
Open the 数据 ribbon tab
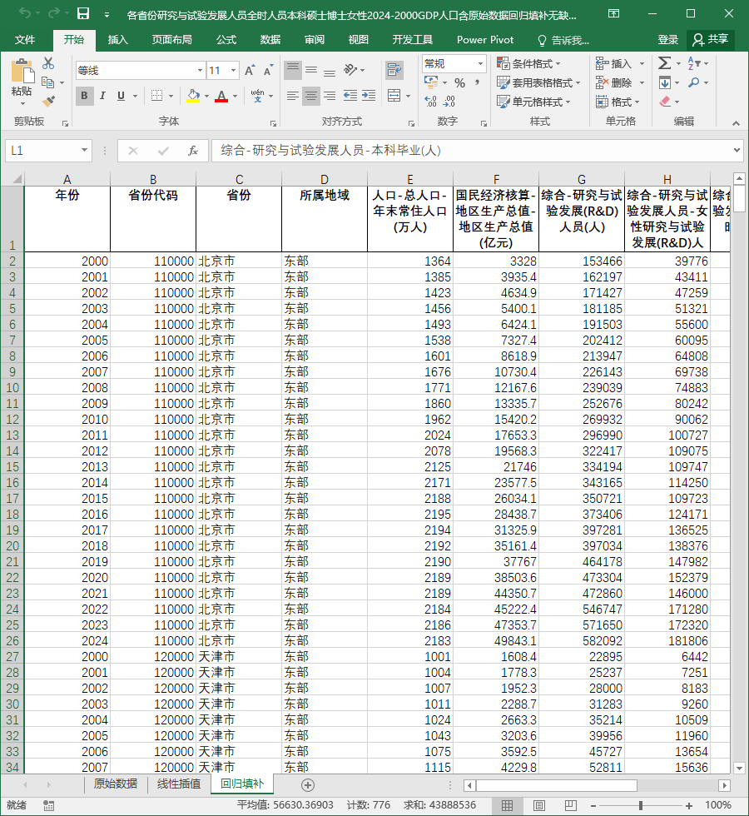(270, 40)
